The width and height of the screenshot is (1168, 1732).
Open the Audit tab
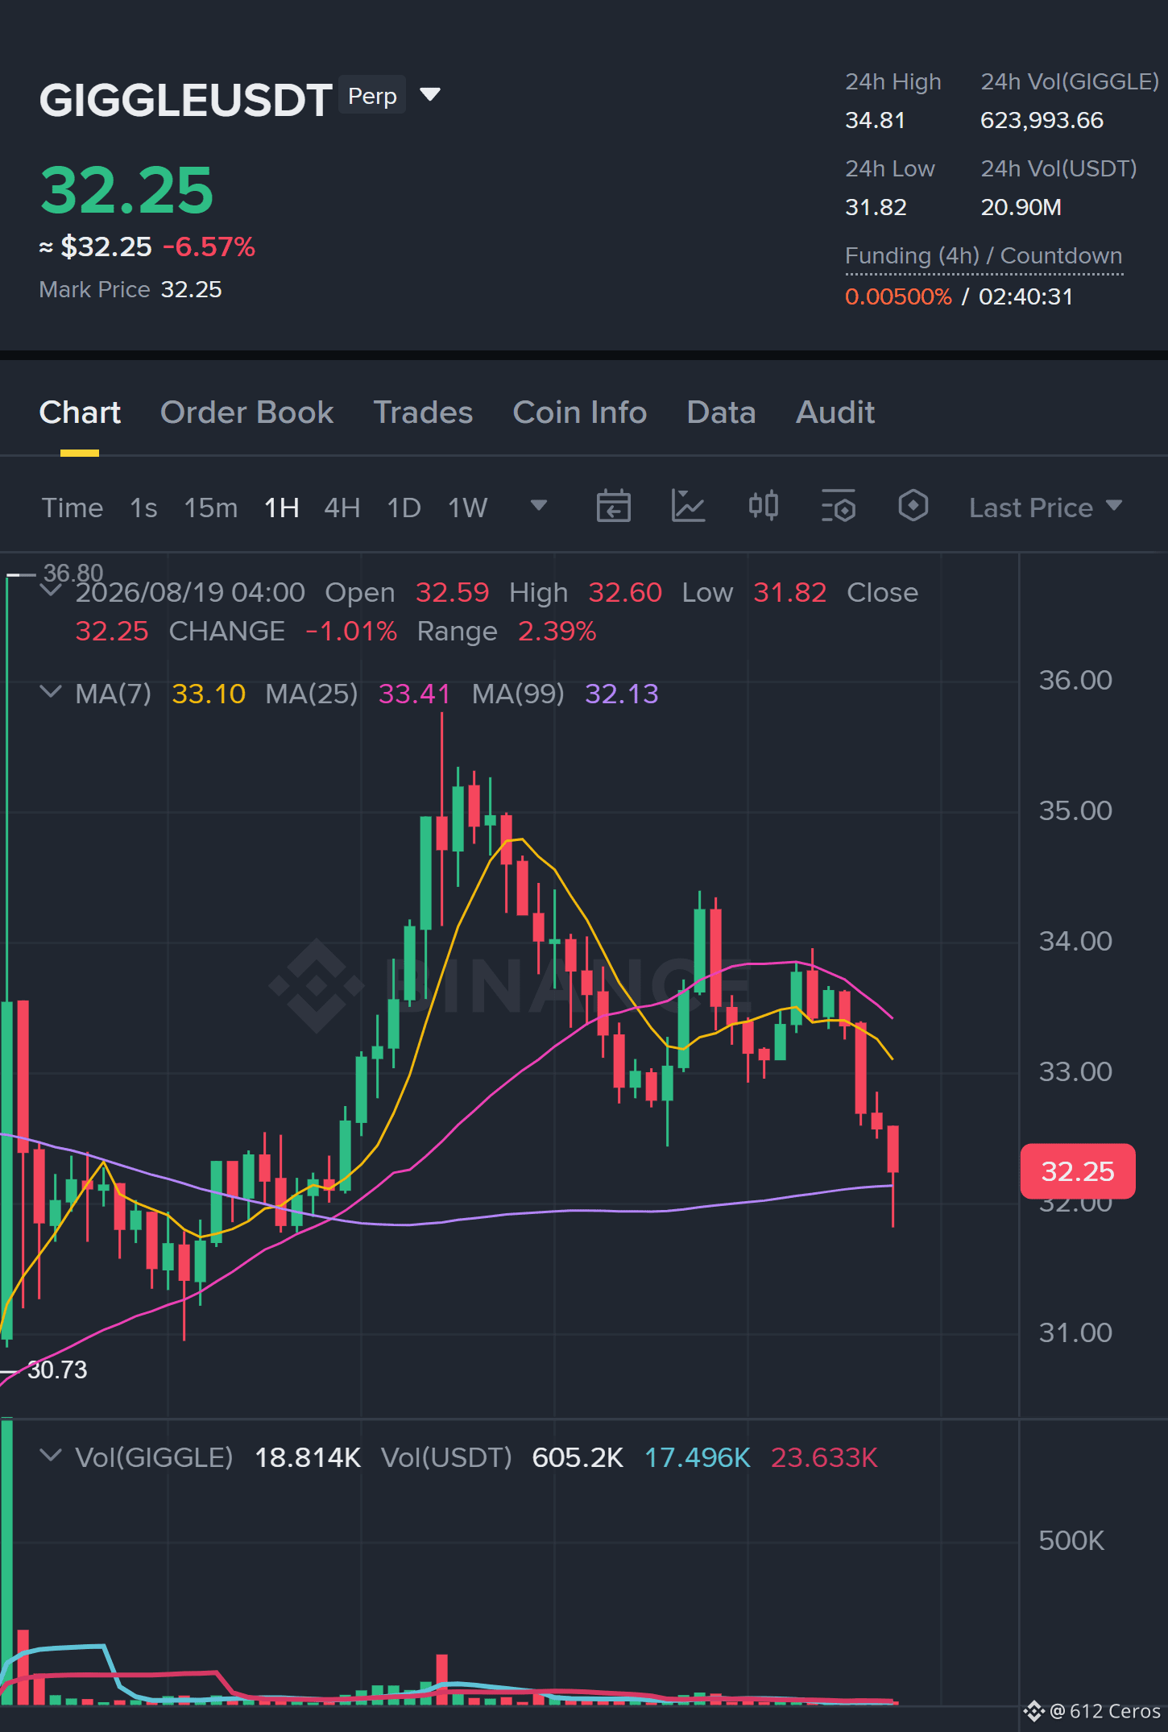click(835, 412)
